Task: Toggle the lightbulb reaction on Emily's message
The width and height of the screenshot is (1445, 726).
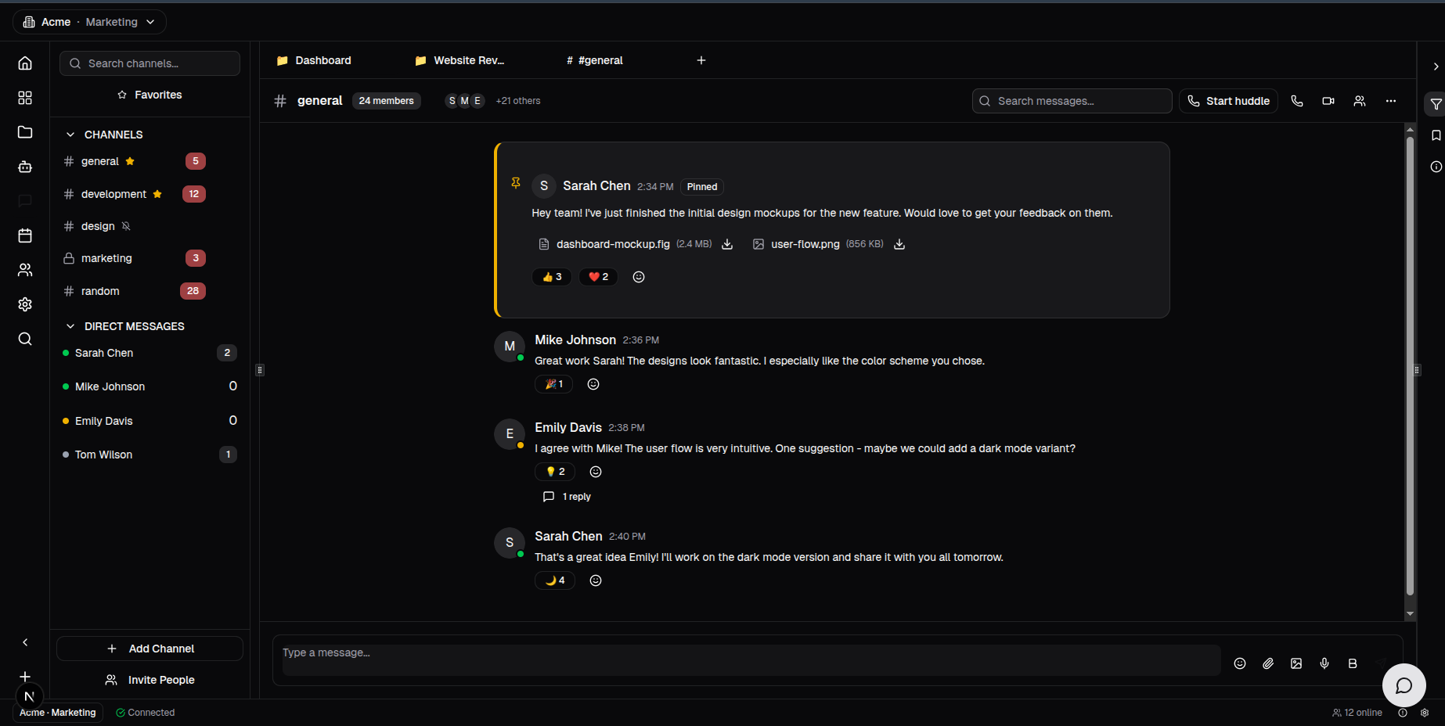Action: [555, 472]
